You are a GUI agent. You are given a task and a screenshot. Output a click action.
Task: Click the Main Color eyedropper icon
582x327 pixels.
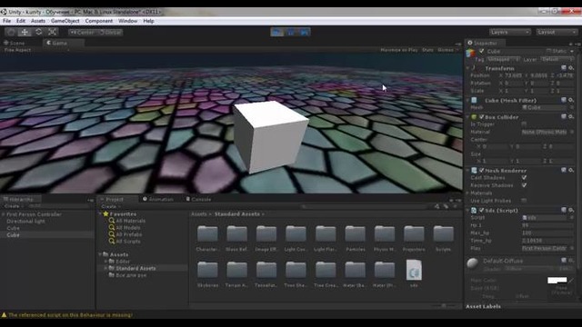pyautogui.click(x=572, y=281)
